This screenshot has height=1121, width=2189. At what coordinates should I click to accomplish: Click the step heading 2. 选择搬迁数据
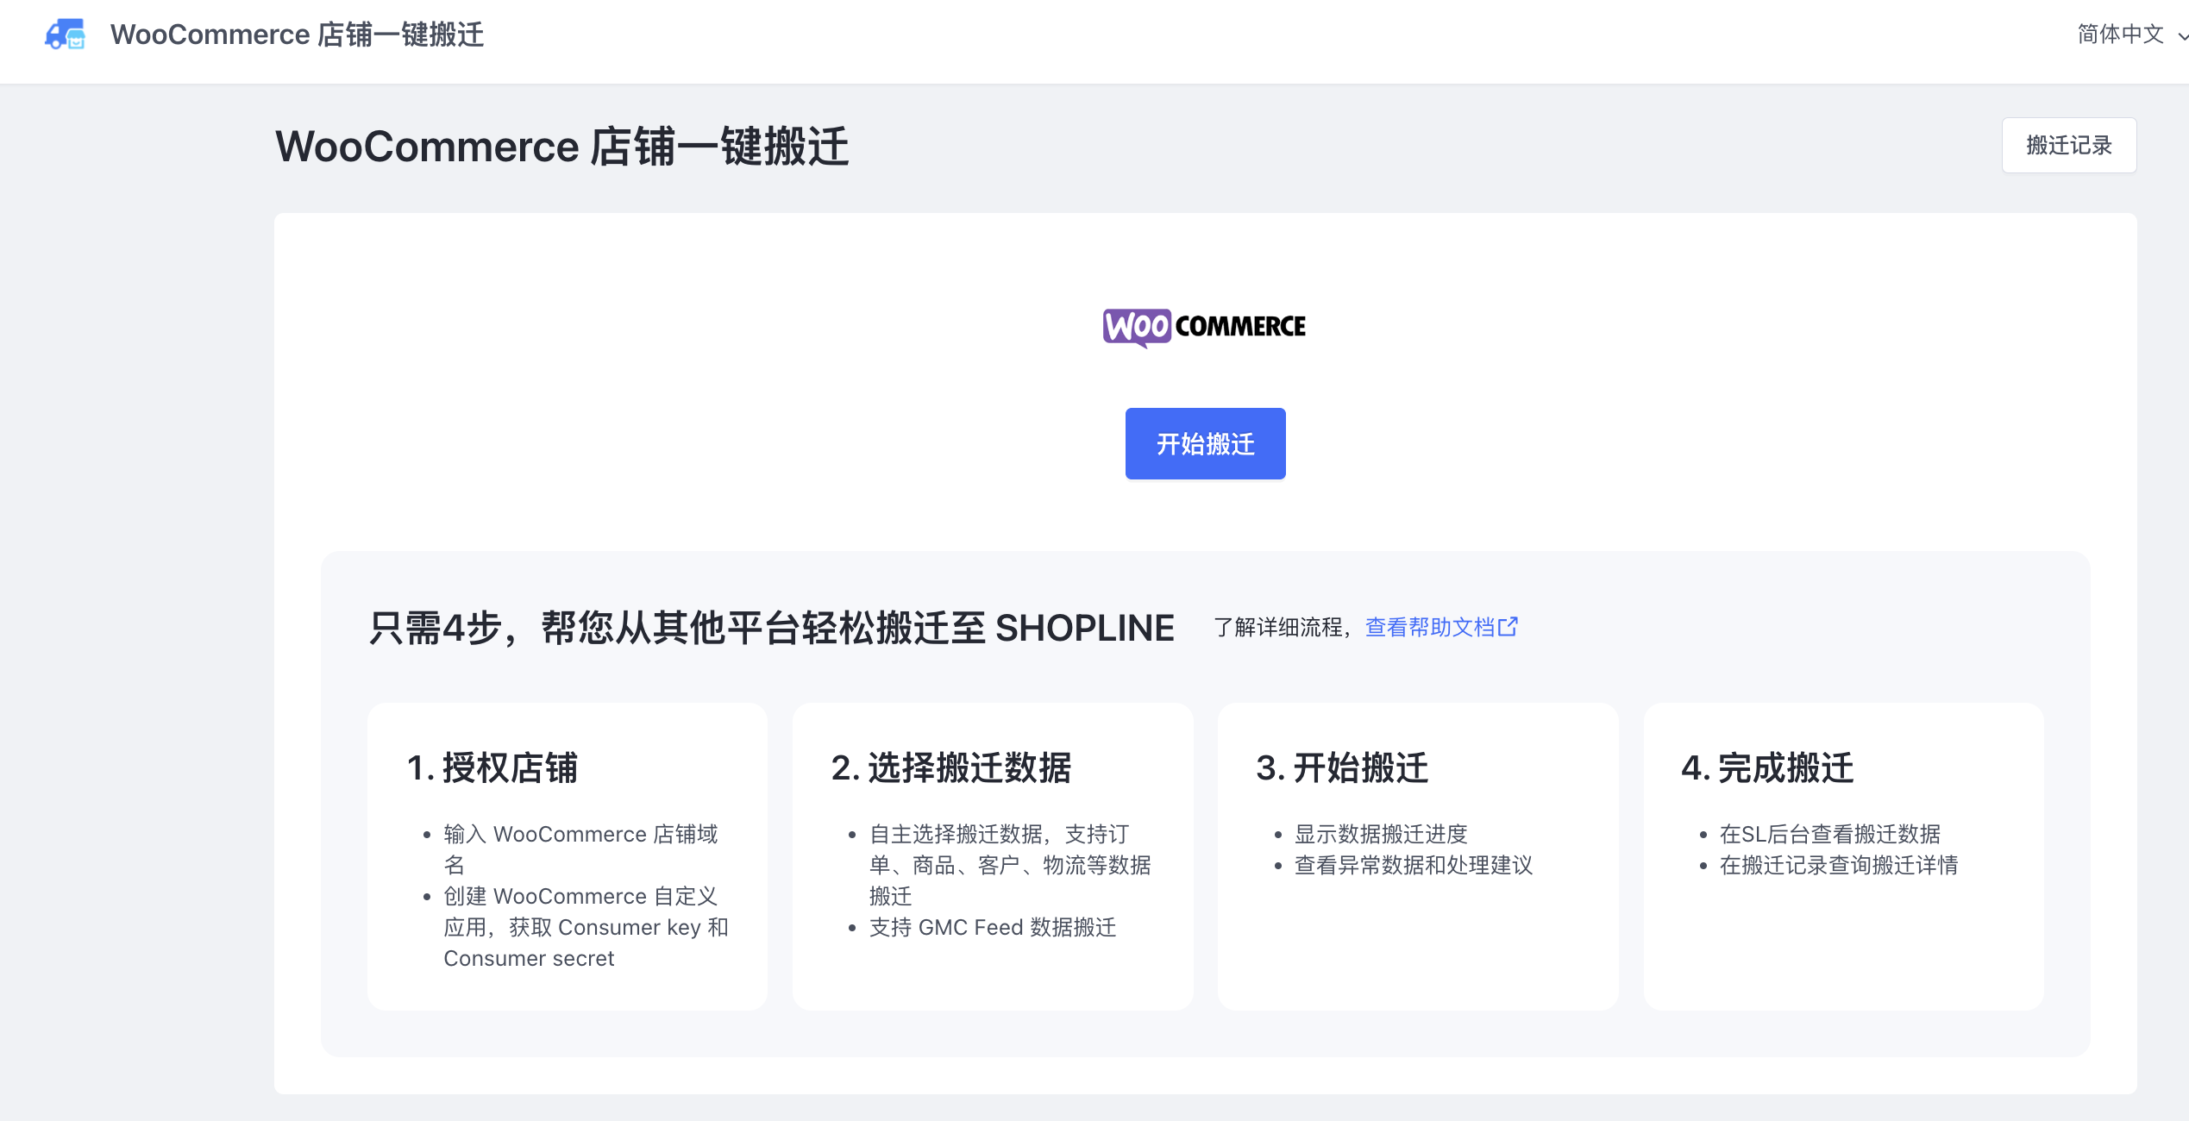[951, 767]
